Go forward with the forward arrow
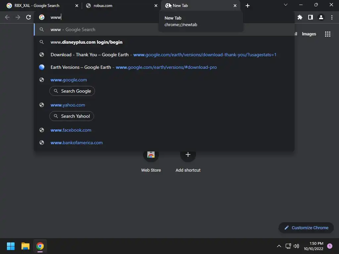This screenshot has height=254, width=339. pyautogui.click(x=18, y=17)
